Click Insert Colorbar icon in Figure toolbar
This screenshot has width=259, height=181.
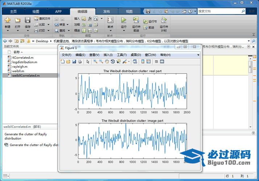[x=143, y=62]
